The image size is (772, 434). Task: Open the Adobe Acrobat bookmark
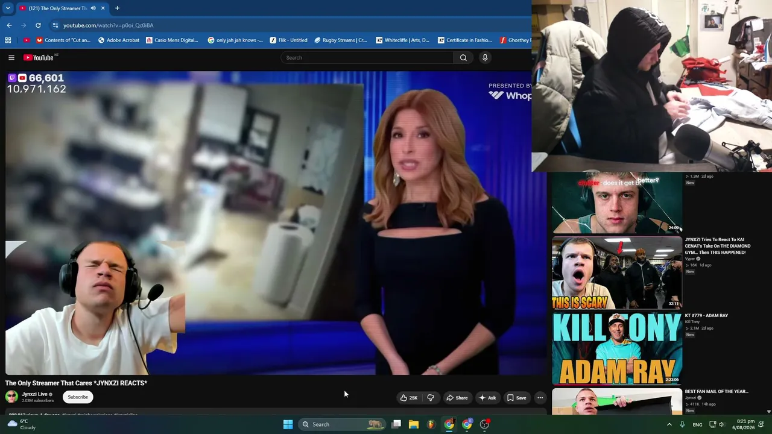point(118,40)
